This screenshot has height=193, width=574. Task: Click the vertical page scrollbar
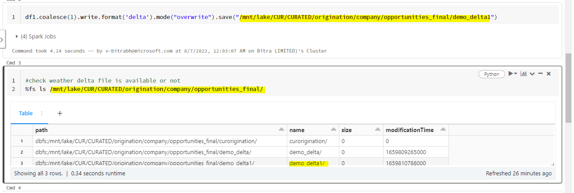(x=569, y=88)
